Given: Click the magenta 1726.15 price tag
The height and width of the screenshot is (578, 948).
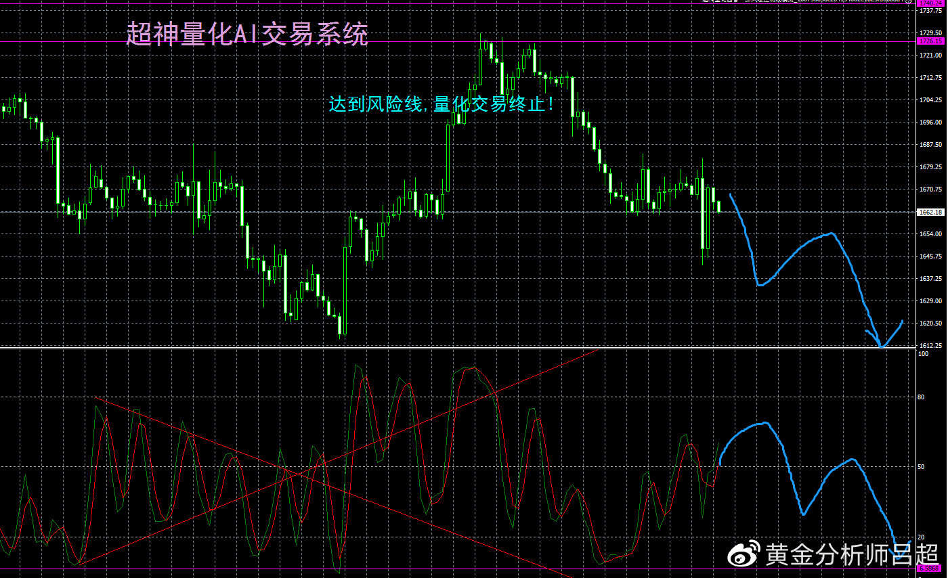Looking at the screenshot, I should (x=930, y=41).
